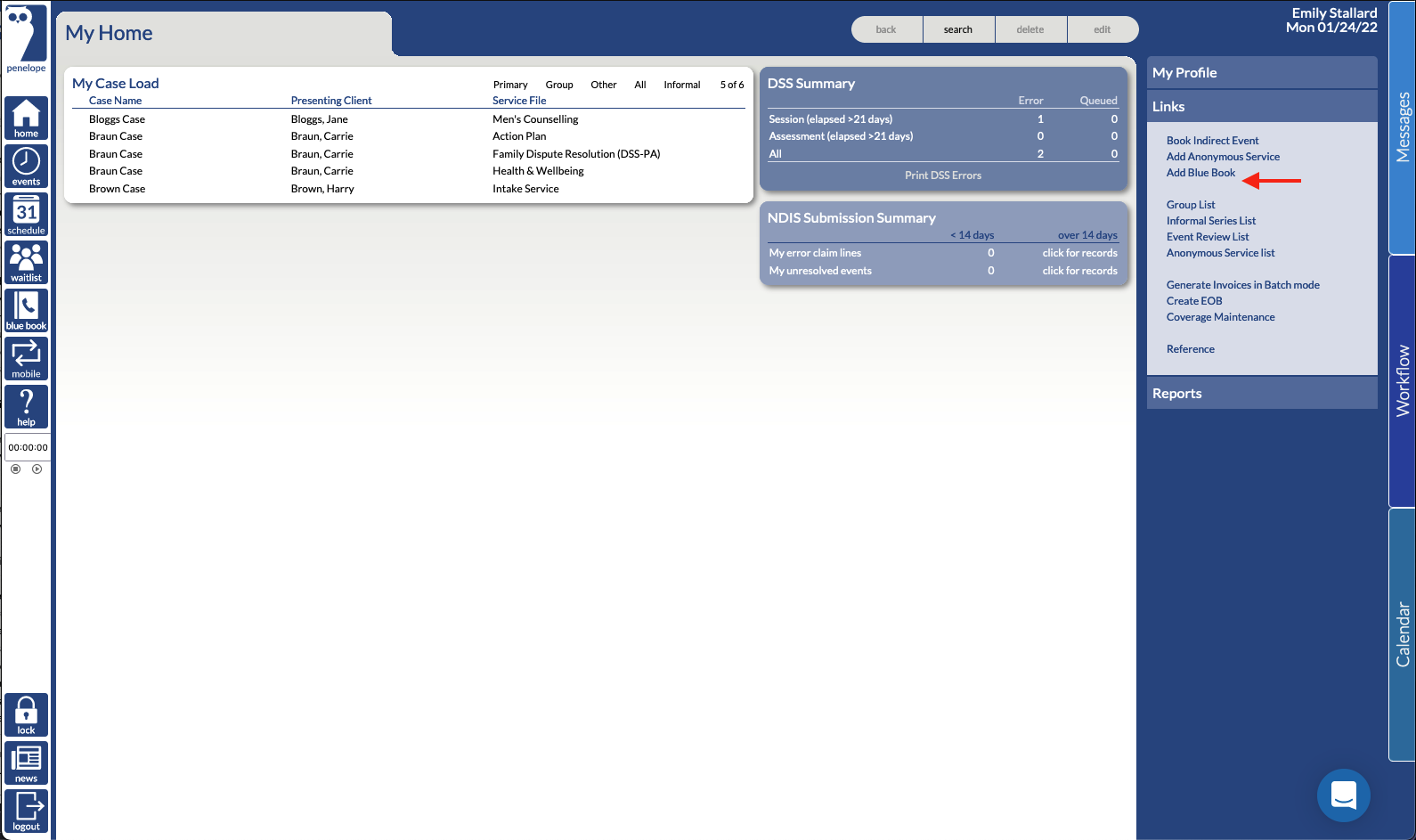
Task: Open Coverage Maintenance link
Action: tap(1220, 317)
